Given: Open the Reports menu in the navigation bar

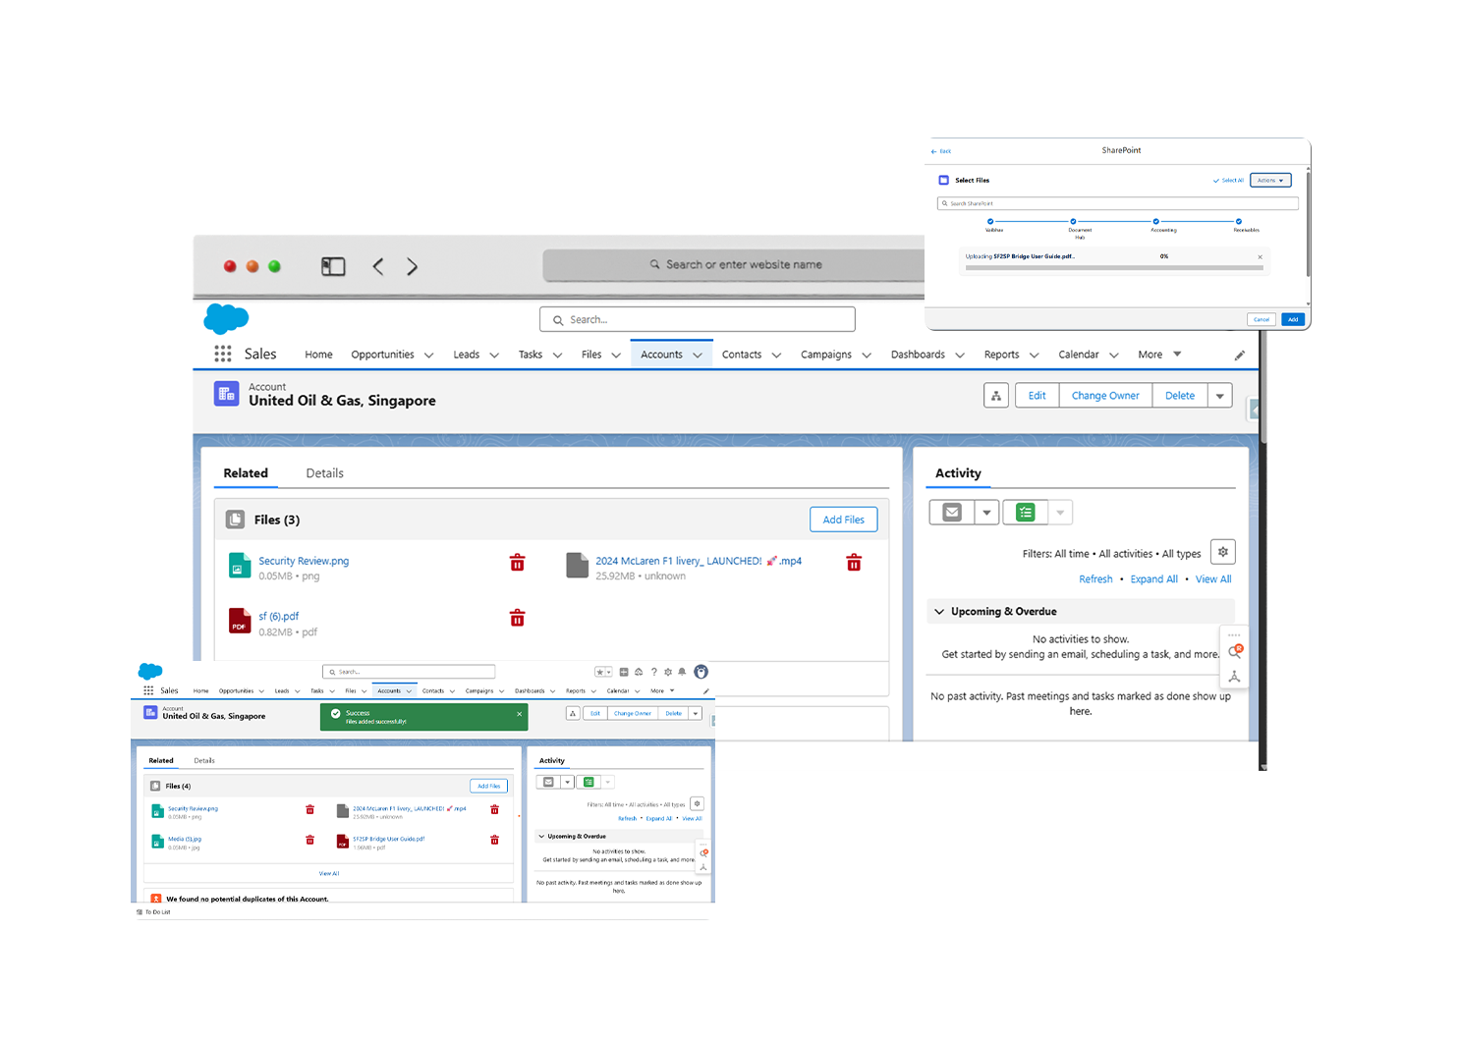Looking at the screenshot, I should (x=1002, y=354).
